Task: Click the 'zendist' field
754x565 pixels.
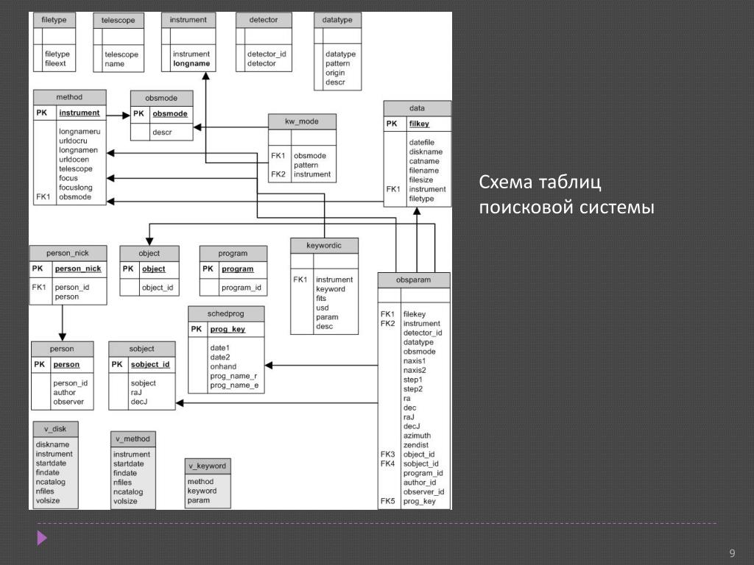Action: coord(416,445)
